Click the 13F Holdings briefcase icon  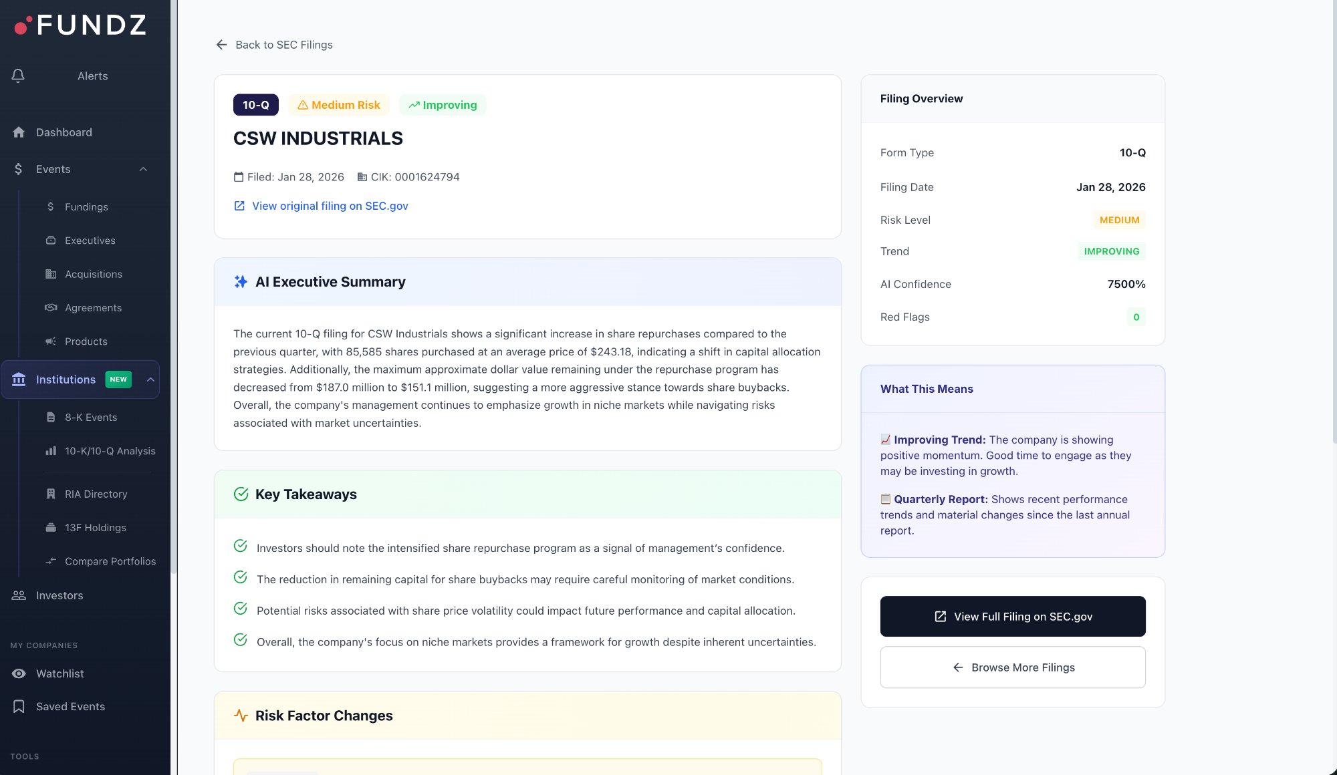(51, 527)
